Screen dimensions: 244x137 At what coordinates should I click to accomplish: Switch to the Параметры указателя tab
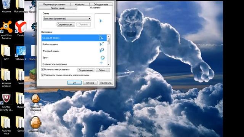click(54, 5)
